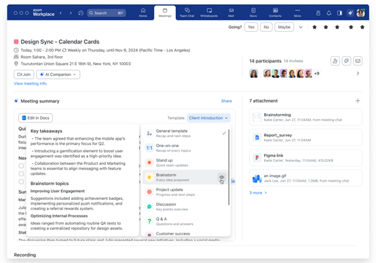Viewport: 376px width, 263px height.
Task: Open the notifications bell
Action: pos(329,13)
